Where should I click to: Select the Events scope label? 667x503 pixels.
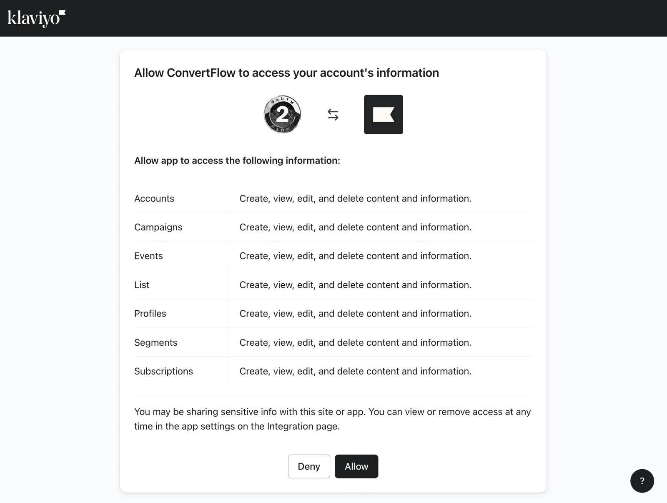tap(148, 256)
